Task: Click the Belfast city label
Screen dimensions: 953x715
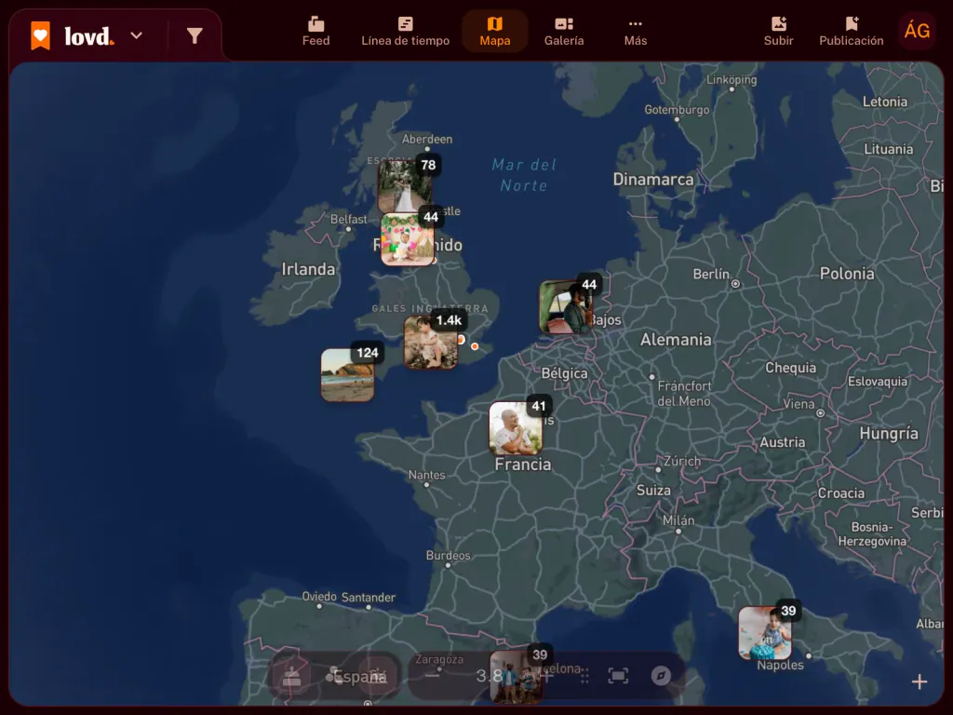Action: (348, 219)
